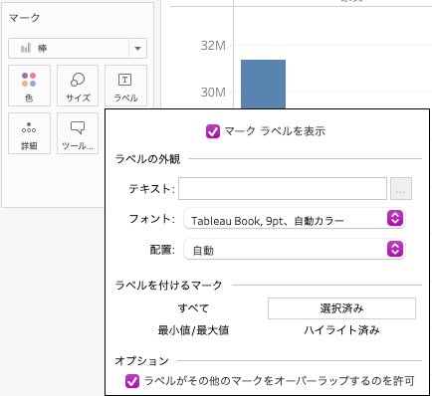This screenshot has width=432, height=396.
Task: Click the テキスト input field
Action: [283, 188]
